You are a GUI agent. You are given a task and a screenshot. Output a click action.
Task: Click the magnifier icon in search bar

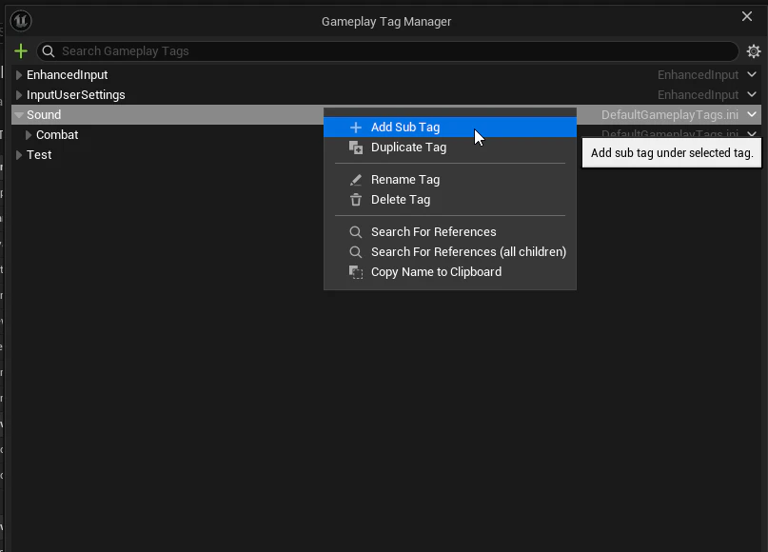click(x=48, y=51)
